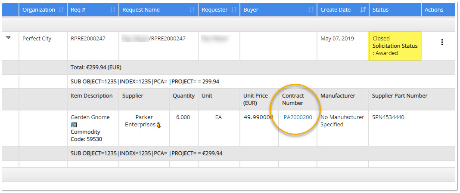Click the 6.000 quantity value
Screen dimensions: 460x193
click(x=183, y=117)
